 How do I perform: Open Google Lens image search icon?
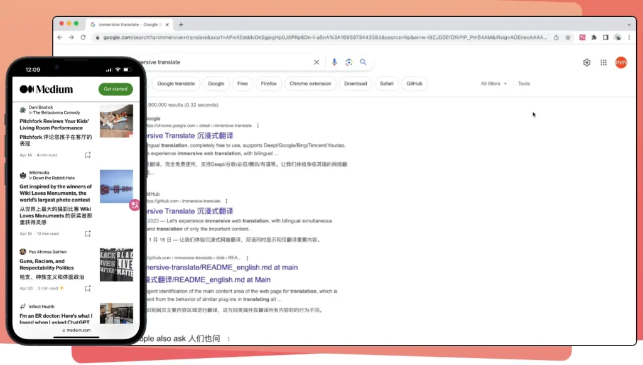click(x=349, y=62)
